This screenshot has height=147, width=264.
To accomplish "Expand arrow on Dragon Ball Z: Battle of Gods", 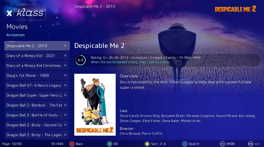I will [65, 115].
